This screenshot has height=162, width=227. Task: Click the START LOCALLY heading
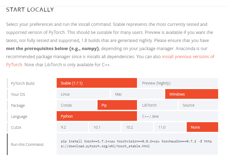coord(30,9)
